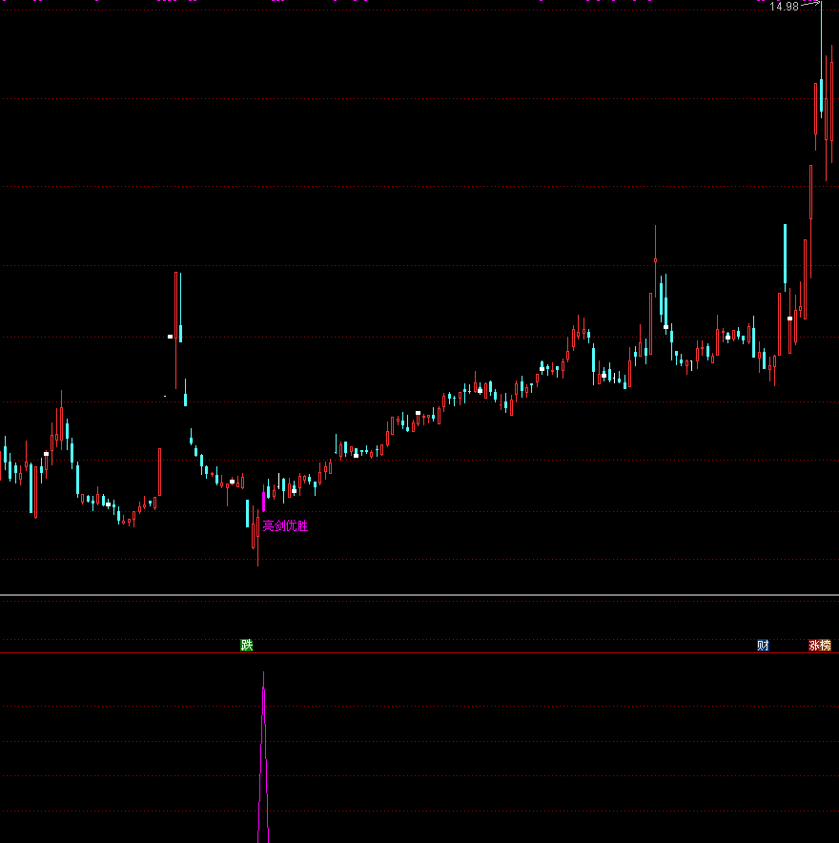Click the red 涨 marker at far right
Screen dimensions: 839x843
pyautogui.click(x=820, y=646)
